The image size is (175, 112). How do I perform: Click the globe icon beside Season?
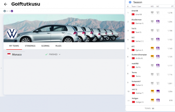pos(130,2)
